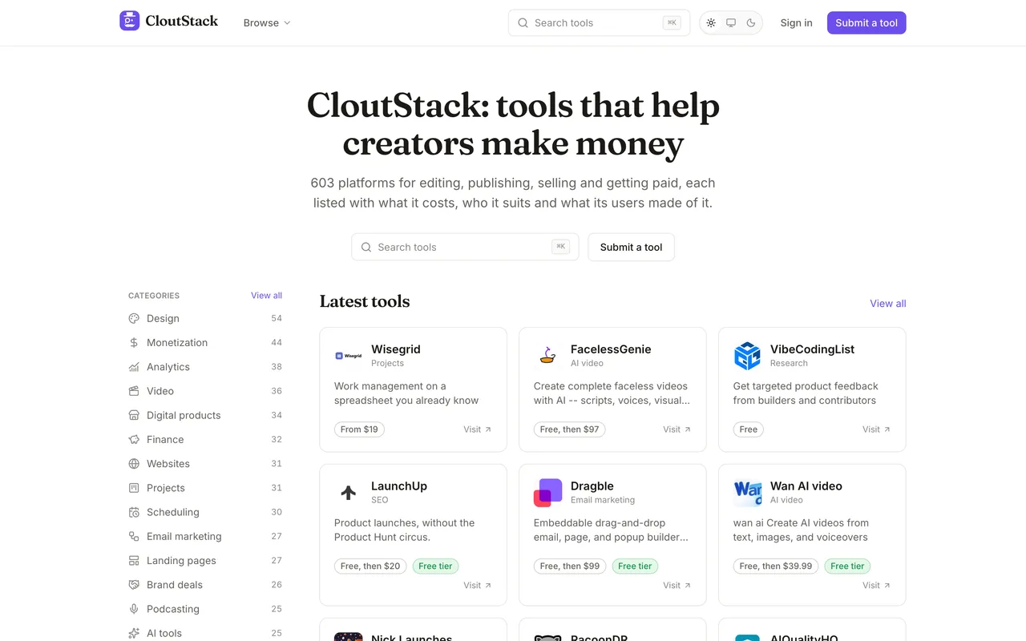Click the "From $19" price tag
The image size is (1026, 641).
[359, 429]
